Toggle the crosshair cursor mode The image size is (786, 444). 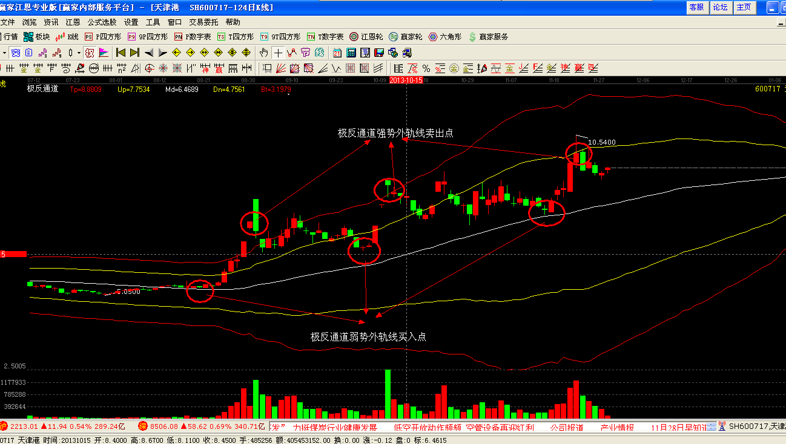click(278, 53)
